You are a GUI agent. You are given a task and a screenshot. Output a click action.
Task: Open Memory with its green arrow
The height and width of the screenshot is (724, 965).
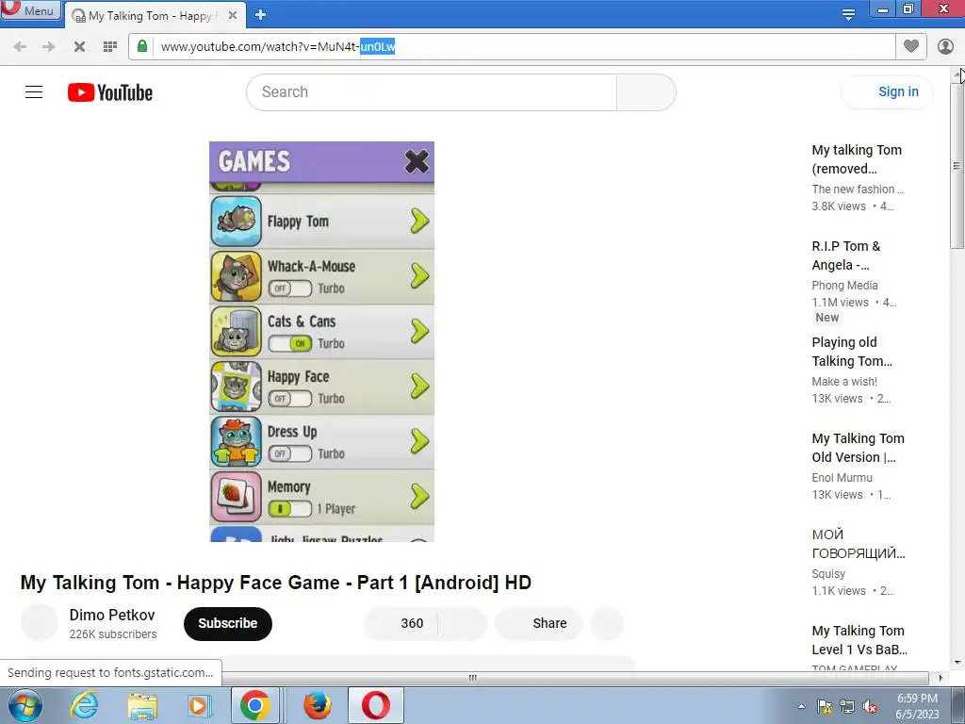click(x=419, y=496)
